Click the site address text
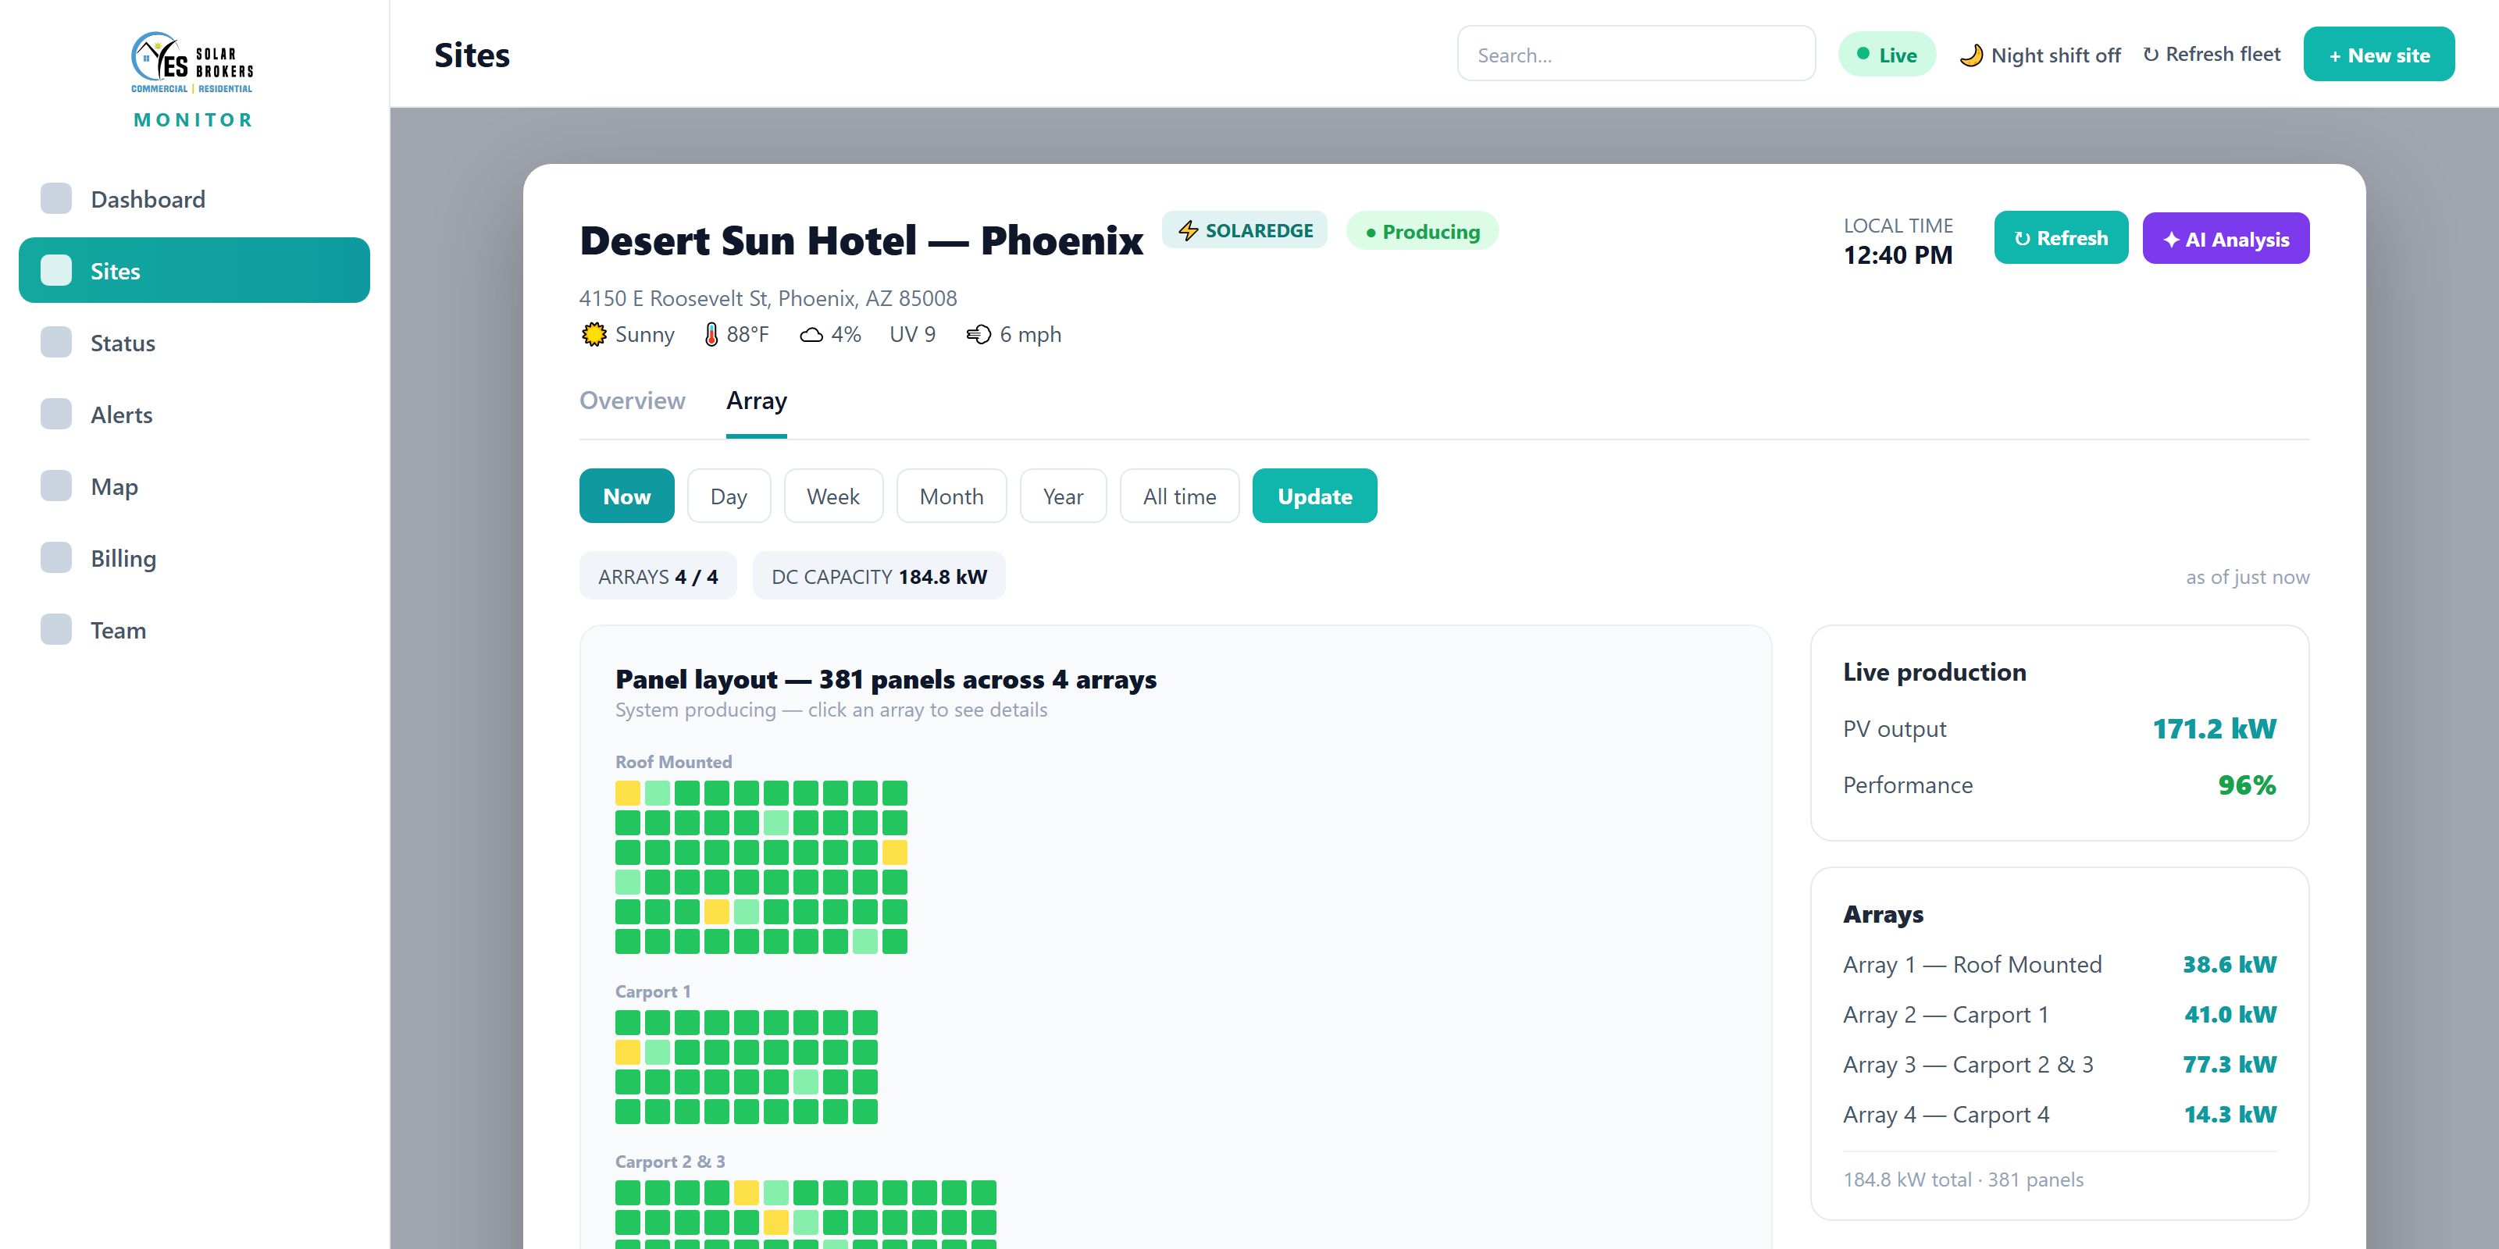 768,297
